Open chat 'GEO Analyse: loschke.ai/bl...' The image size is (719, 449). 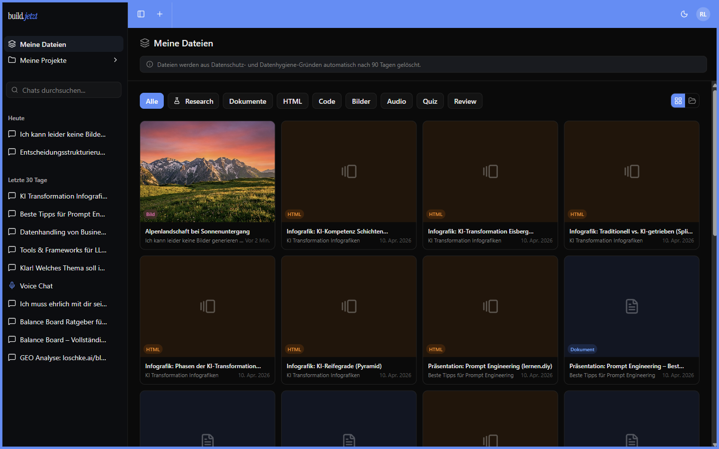point(64,358)
